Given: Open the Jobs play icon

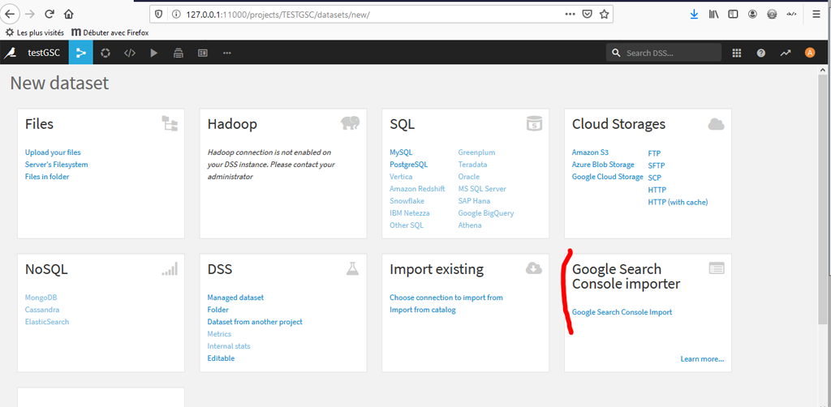Looking at the screenshot, I should [153, 53].
